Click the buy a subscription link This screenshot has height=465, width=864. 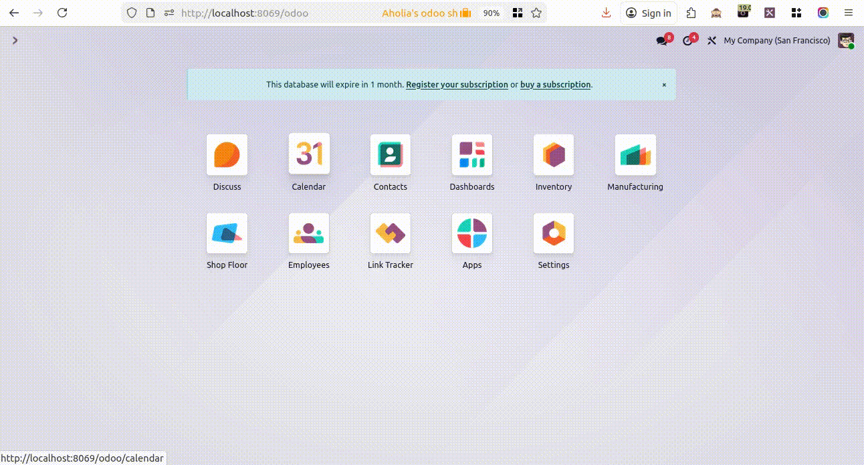tap(555, 85)
